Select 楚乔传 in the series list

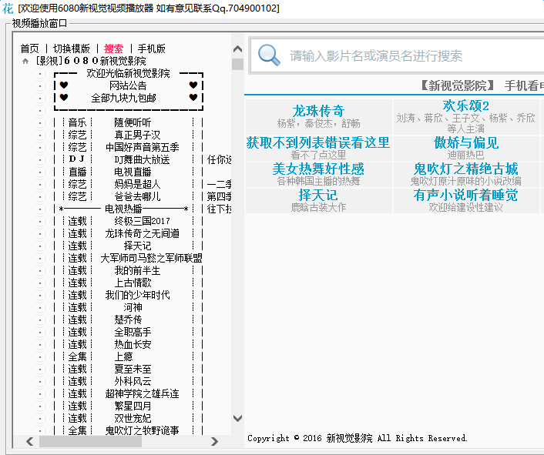pyautogui.click(x=128, y=320)
